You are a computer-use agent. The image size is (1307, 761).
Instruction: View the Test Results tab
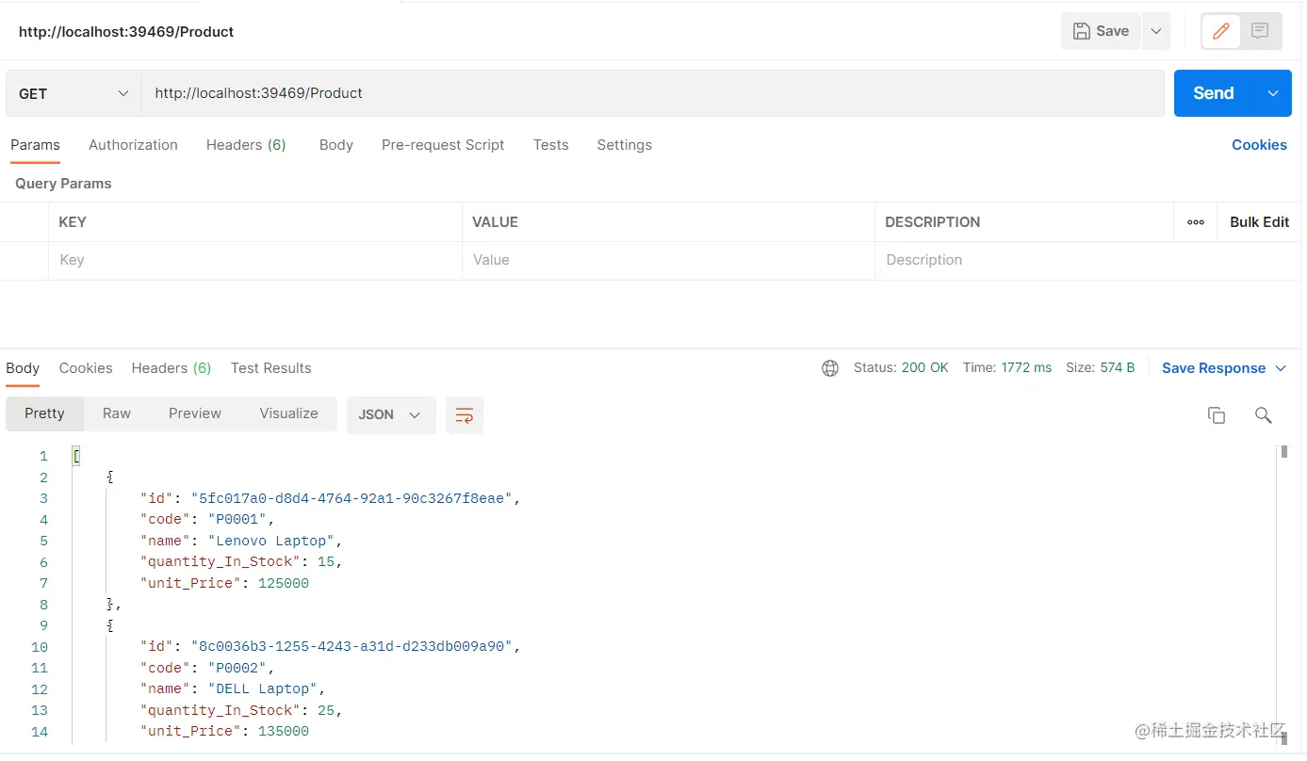click(x=271, y=368)
